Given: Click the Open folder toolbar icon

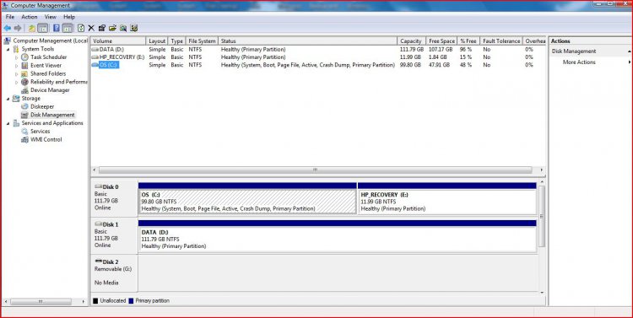Looking at the screenshot, I should (x=112, y=28).
